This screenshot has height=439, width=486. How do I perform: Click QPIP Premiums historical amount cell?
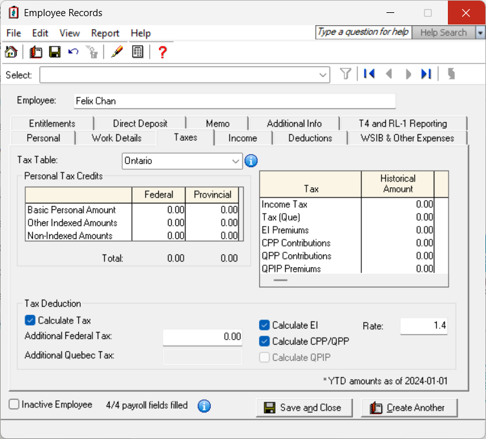click(x=397, y=268)
